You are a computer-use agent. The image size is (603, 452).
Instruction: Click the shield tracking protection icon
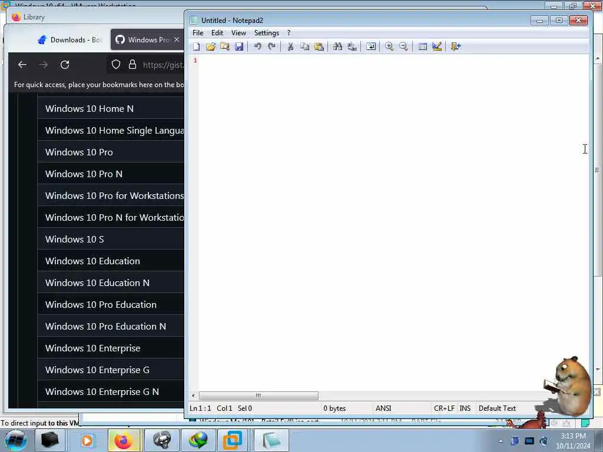tap(116, 65)
